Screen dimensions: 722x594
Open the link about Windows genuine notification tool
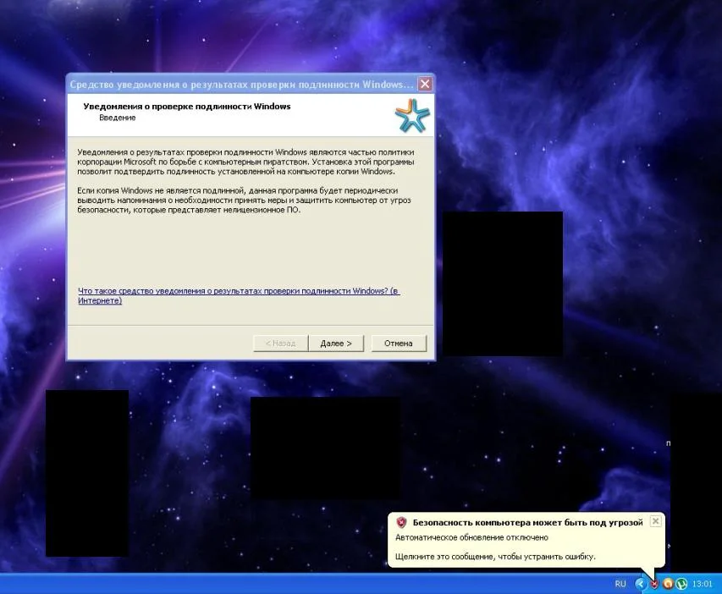pyautogui.click(x=239, y=295)
